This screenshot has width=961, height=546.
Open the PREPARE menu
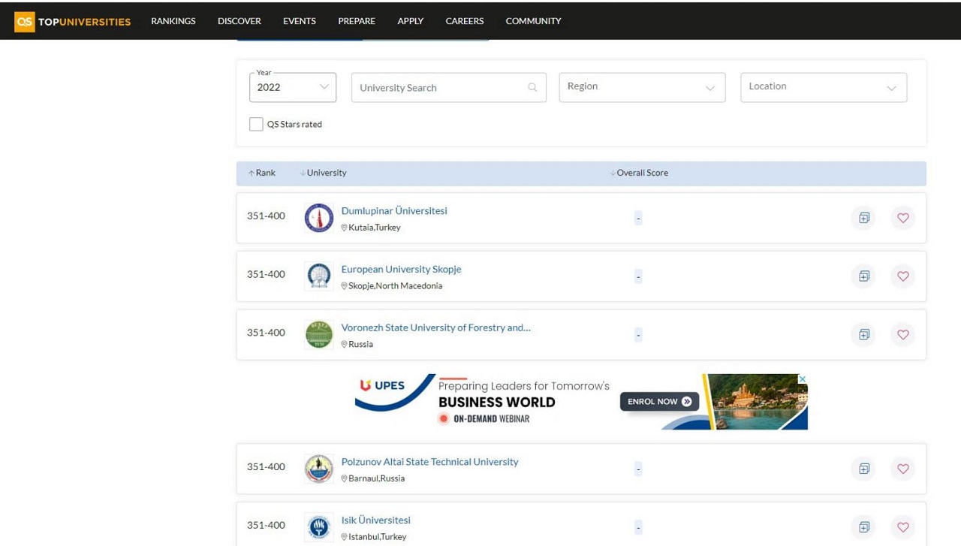357,21
